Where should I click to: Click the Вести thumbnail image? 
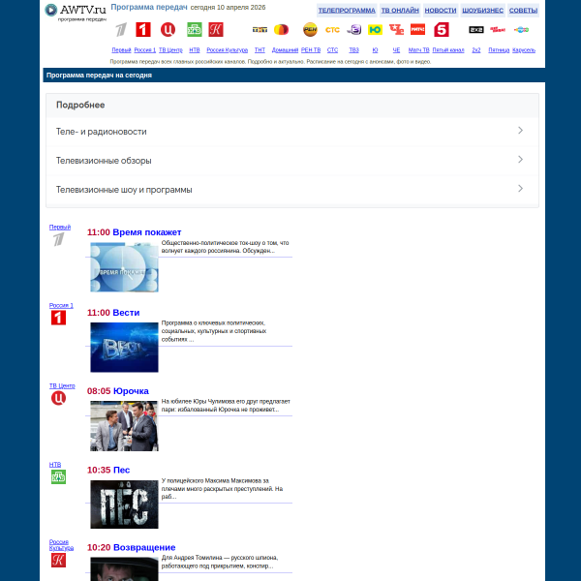(x=124, y=348)
